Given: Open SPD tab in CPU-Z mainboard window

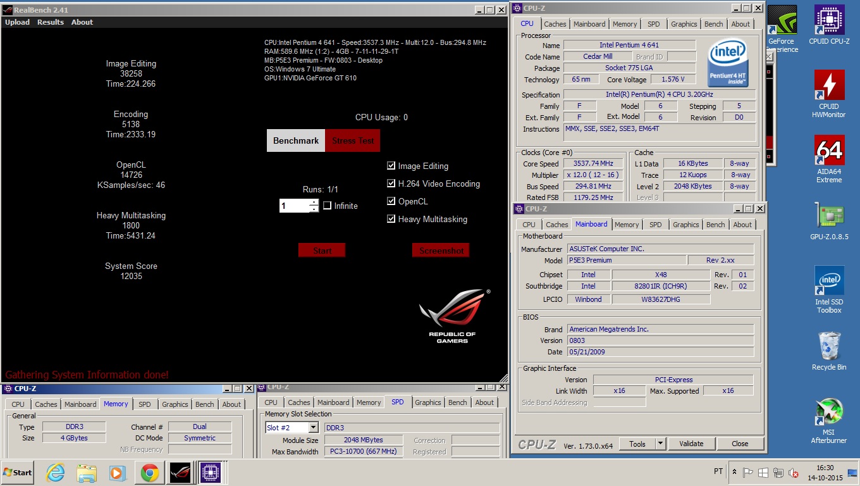Looking at the screenshot, I should [x=656, y=225].
